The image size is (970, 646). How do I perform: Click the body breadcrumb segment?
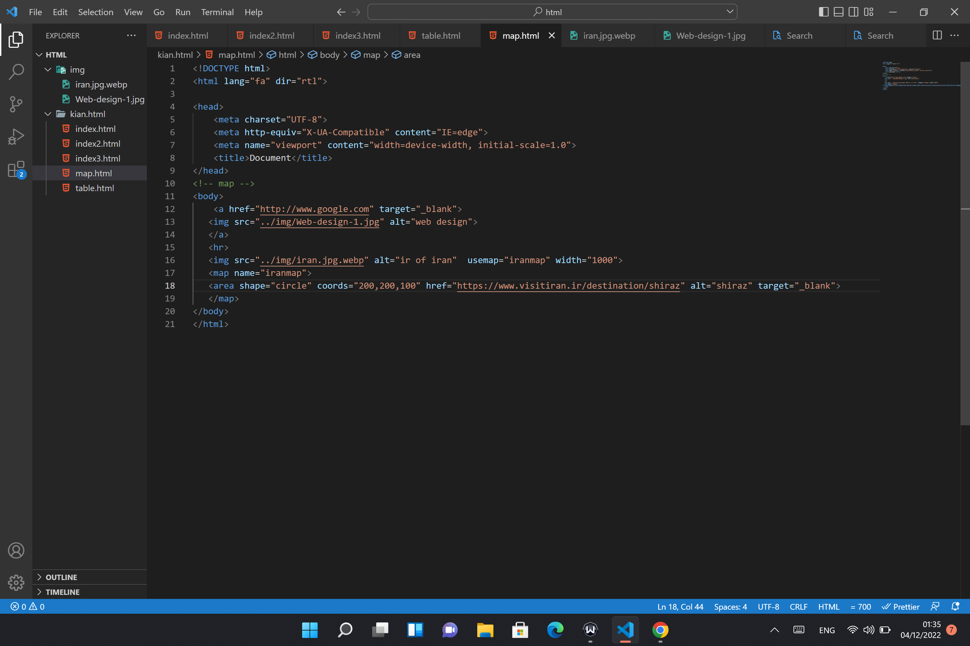pos(324,55)
